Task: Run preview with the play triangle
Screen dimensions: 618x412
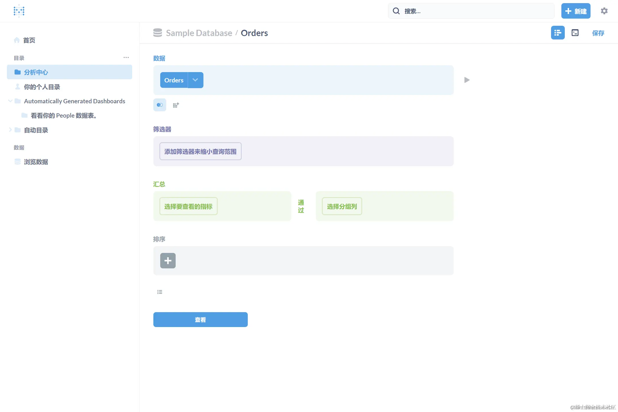Action: point(467,80)
